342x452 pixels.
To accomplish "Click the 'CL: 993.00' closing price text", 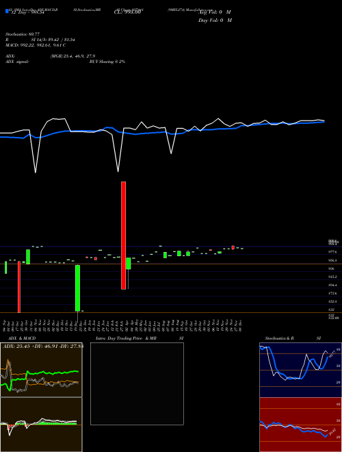I will tap(127, 12).
